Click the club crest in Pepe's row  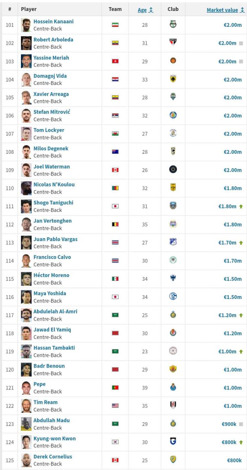(x=173, y=387)
